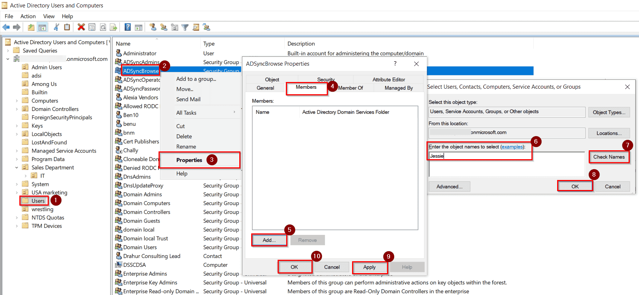Click the create new user icon
Screen dimensions: 639x295
pos(153,27)
